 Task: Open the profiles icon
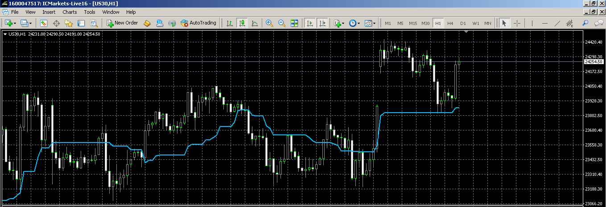24,23
